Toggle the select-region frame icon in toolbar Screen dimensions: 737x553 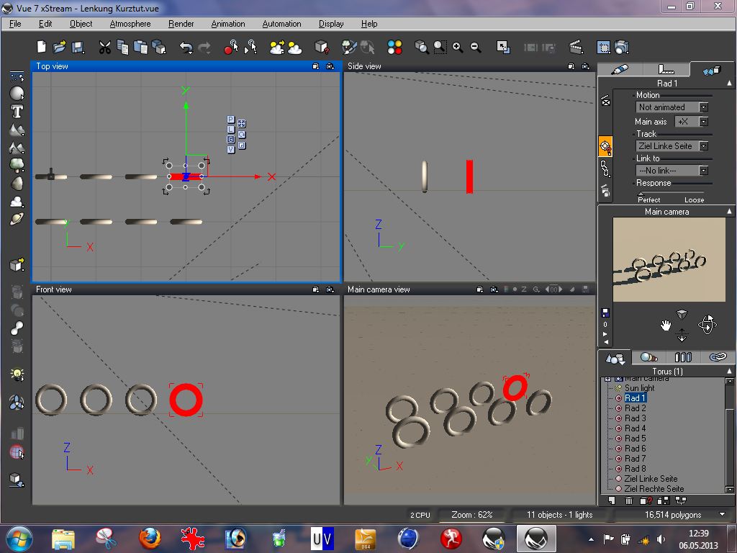[604, 48]
